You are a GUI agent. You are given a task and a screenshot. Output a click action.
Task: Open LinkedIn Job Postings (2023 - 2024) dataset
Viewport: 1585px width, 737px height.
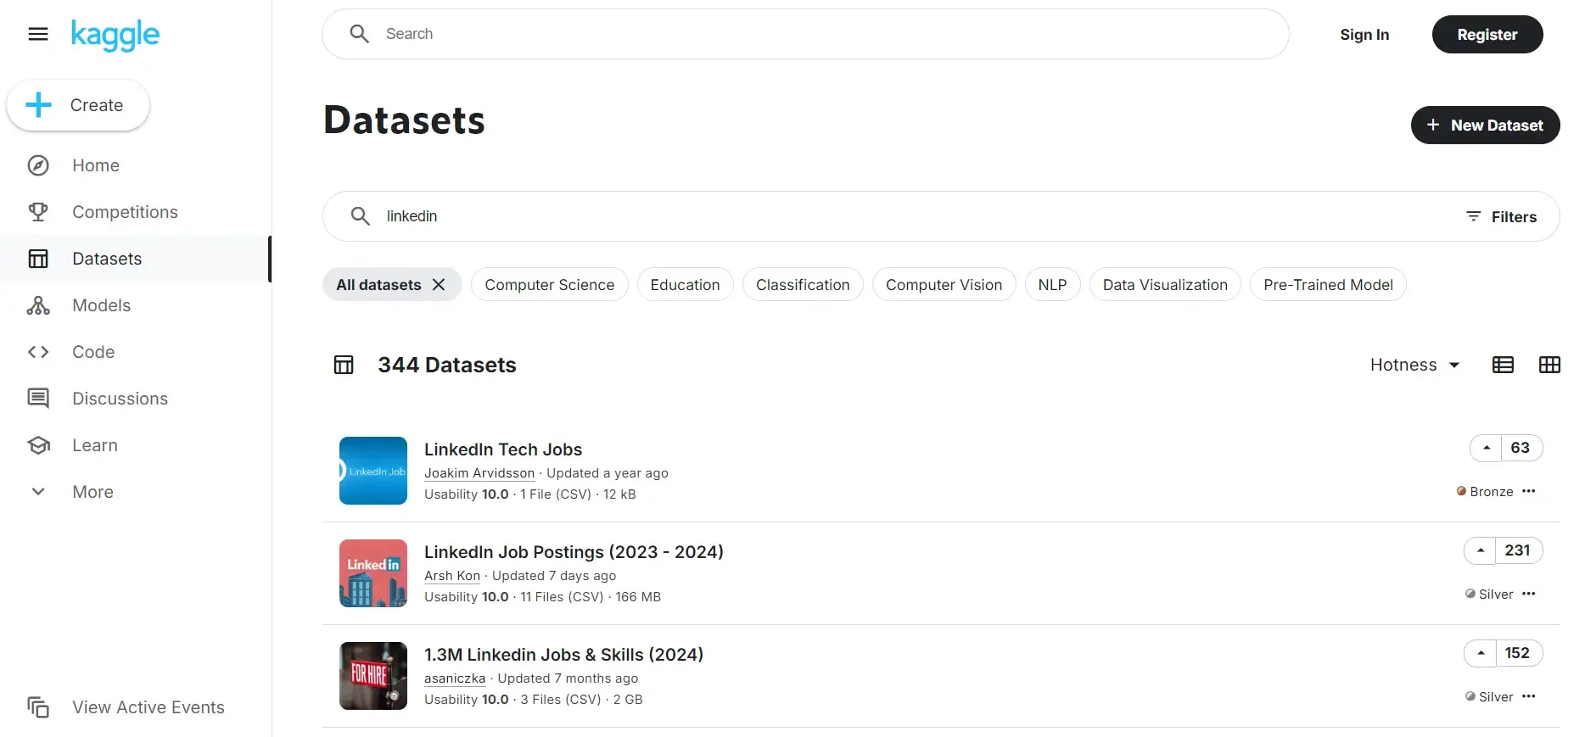[574, 552]
